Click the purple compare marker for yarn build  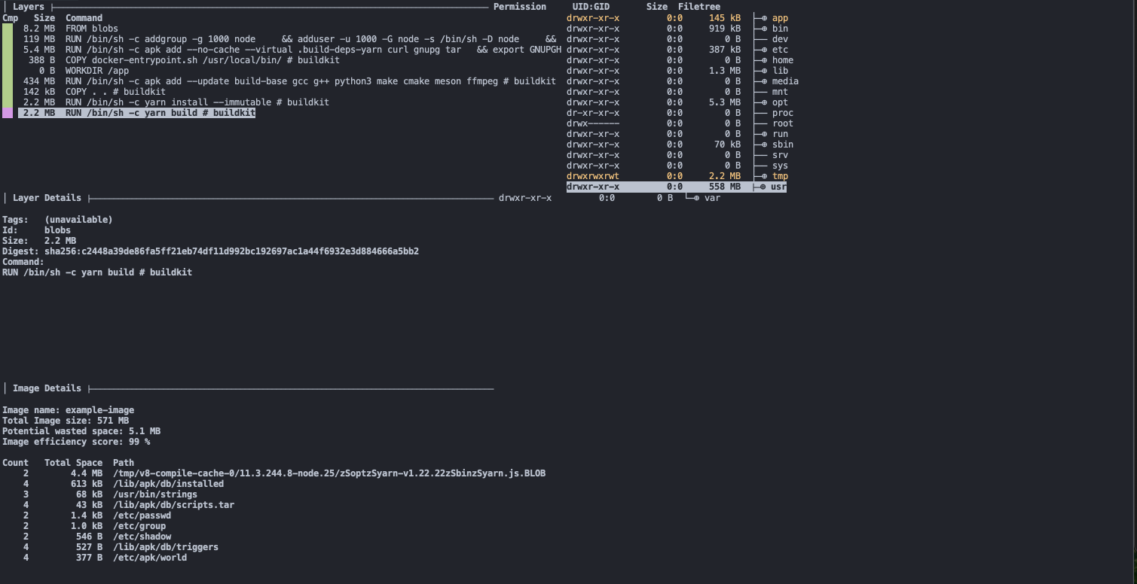pos(8,113)
